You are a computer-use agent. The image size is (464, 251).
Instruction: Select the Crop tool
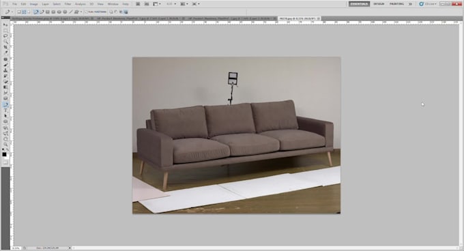pos(5,47)
